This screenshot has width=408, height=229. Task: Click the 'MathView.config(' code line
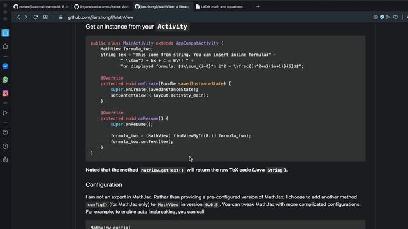tap(110, 227)
